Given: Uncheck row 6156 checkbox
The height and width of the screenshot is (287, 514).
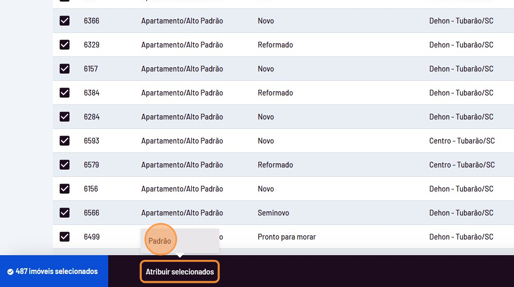Looking at the screenshot, I should pyautogui.click(x=64, y=189).
